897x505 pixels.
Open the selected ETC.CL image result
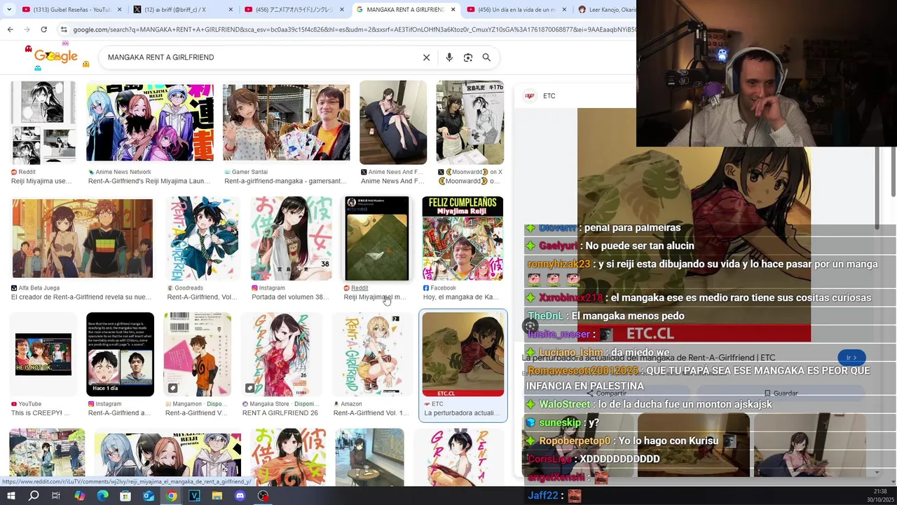pos(463,355)
